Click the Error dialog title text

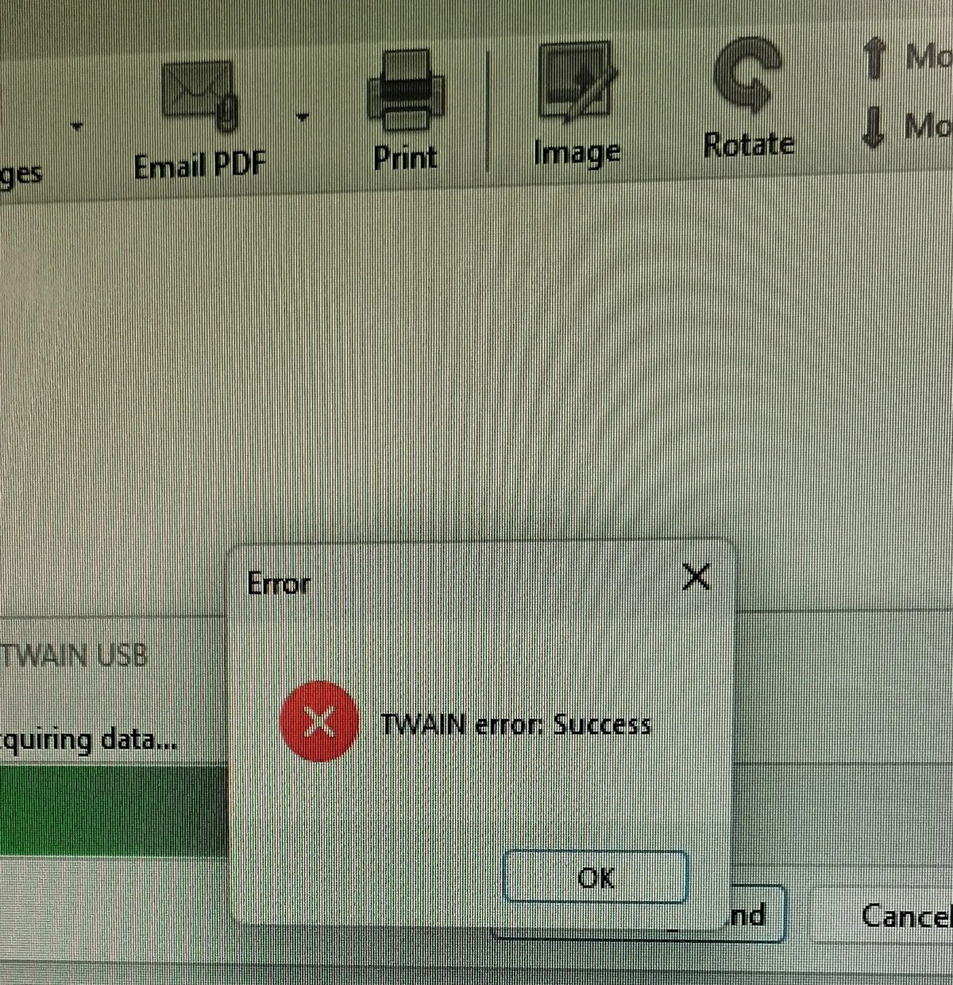click(279, 584)
